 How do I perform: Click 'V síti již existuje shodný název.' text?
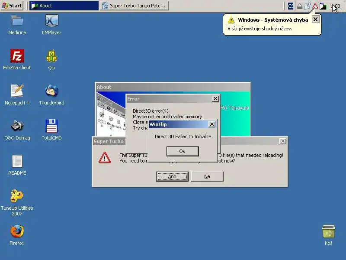click(x=260, y=29)
